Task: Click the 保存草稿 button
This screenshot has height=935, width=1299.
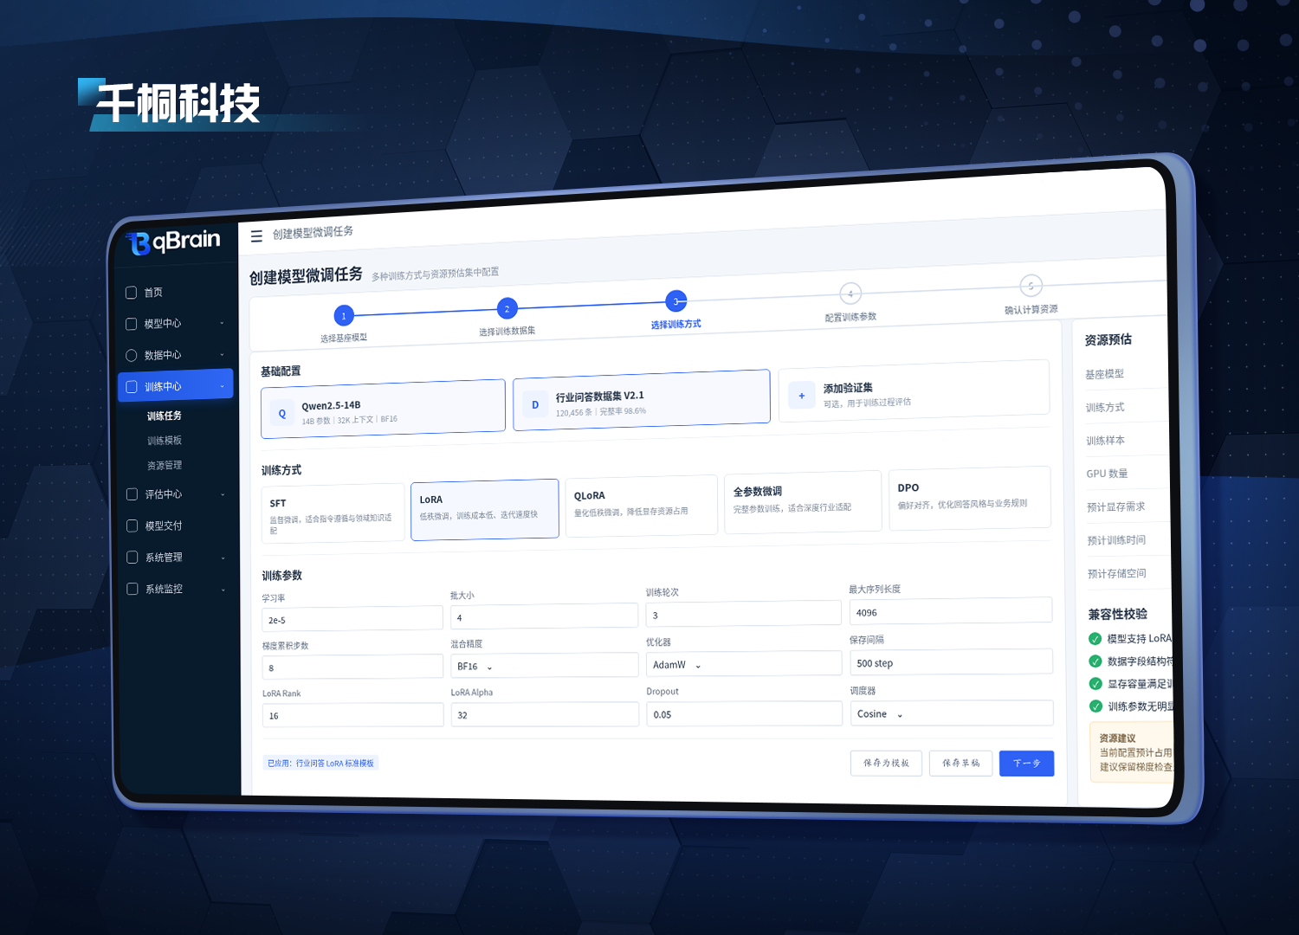Action: click(961, 763)
